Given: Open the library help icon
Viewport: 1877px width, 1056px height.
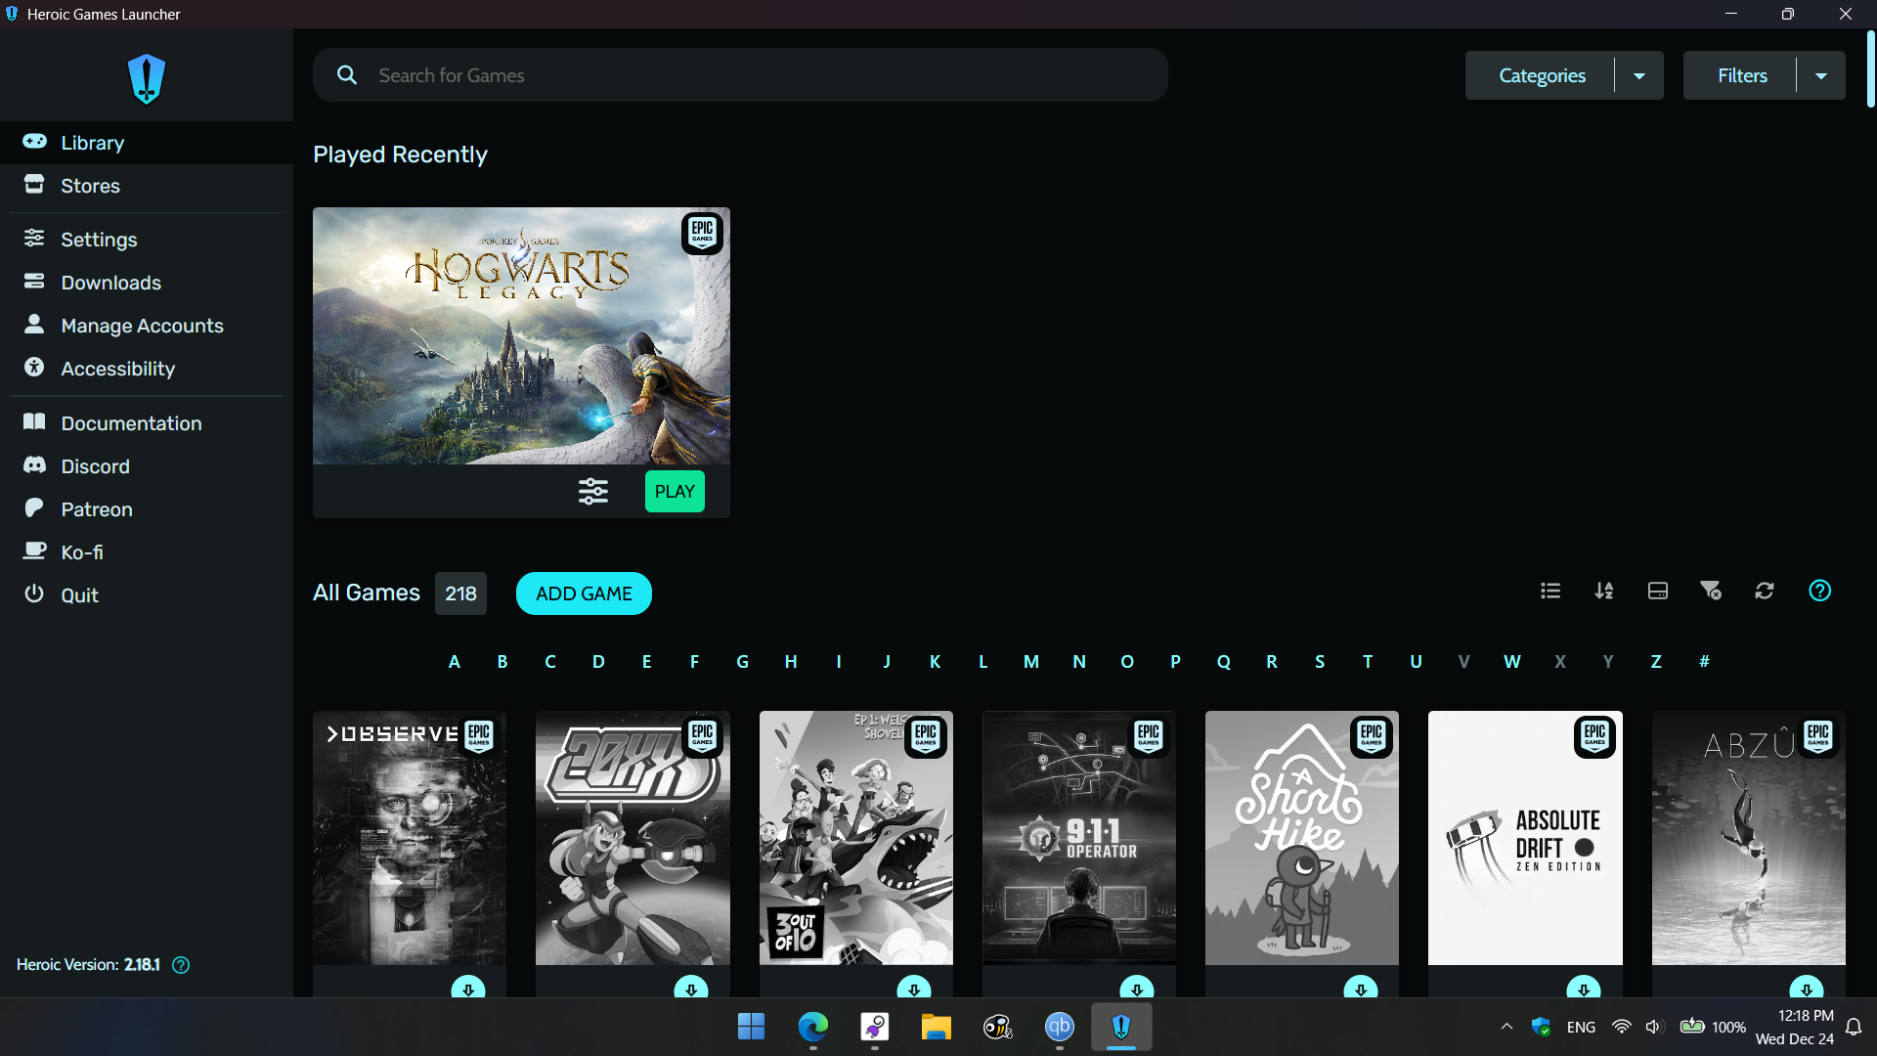Looking at the screenshot, I should point(1819,591).
